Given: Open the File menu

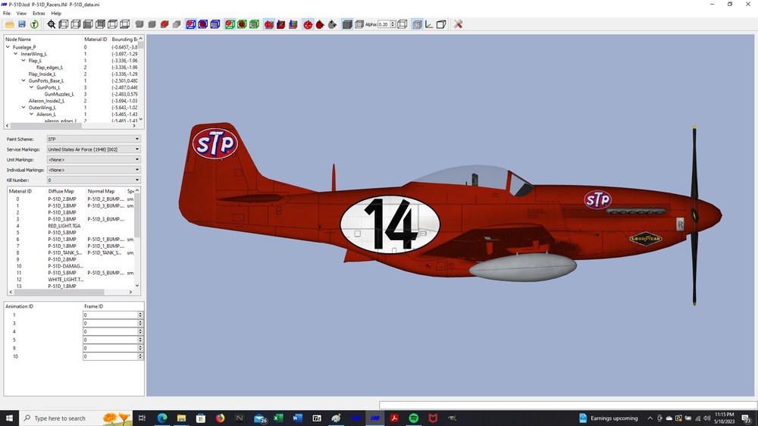Looking at the screenshot, I should tap(7, 14).
